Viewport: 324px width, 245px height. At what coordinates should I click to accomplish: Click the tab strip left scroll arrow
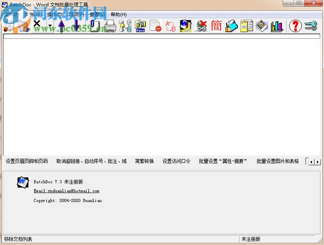coord(311,162)
